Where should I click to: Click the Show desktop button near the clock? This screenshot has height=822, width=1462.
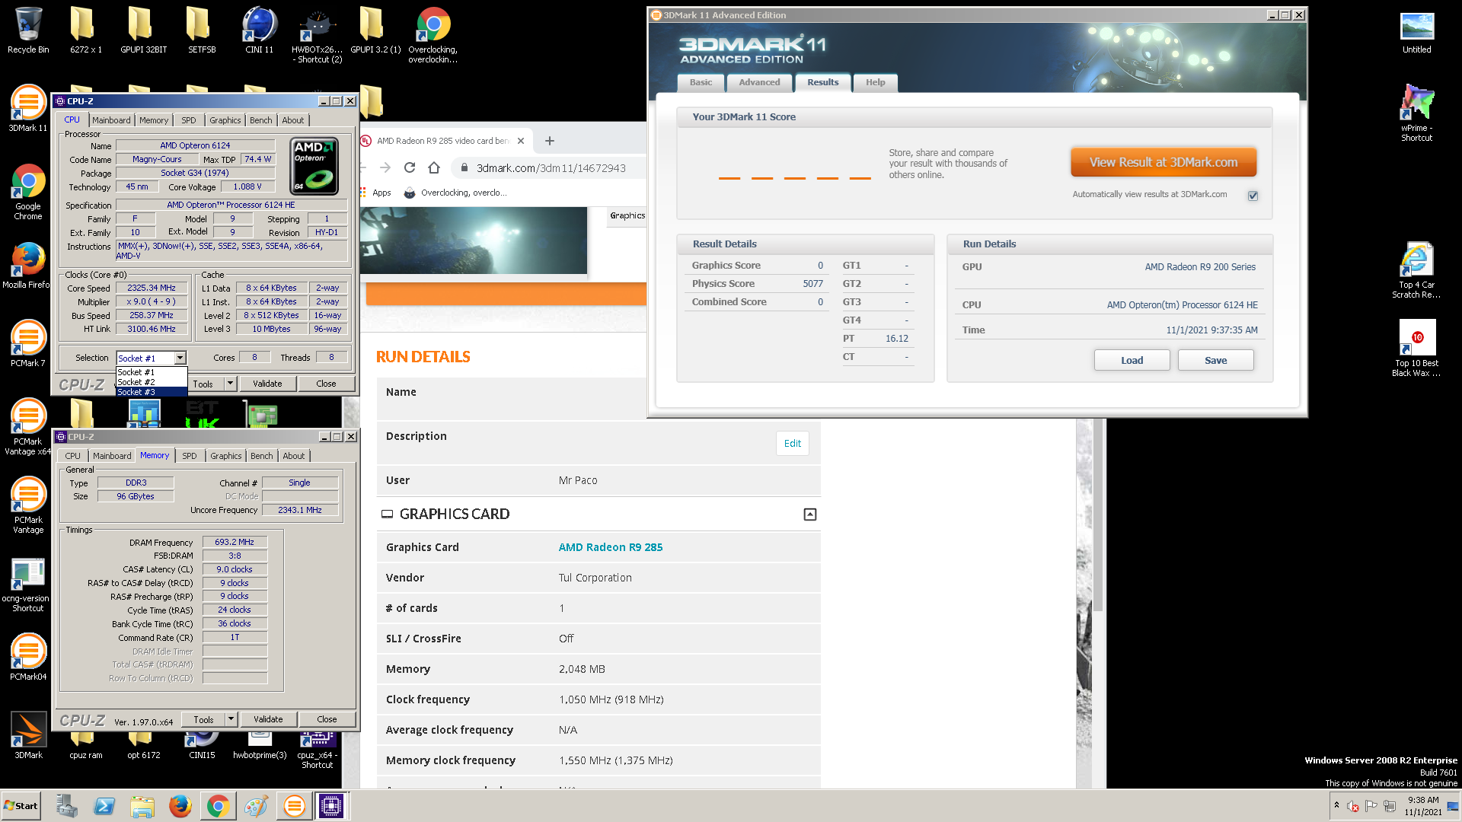(1453, 806)
